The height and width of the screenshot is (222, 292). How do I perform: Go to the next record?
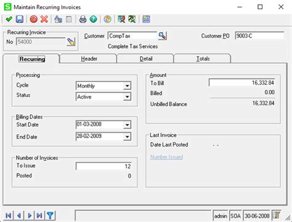coord(30,215)
